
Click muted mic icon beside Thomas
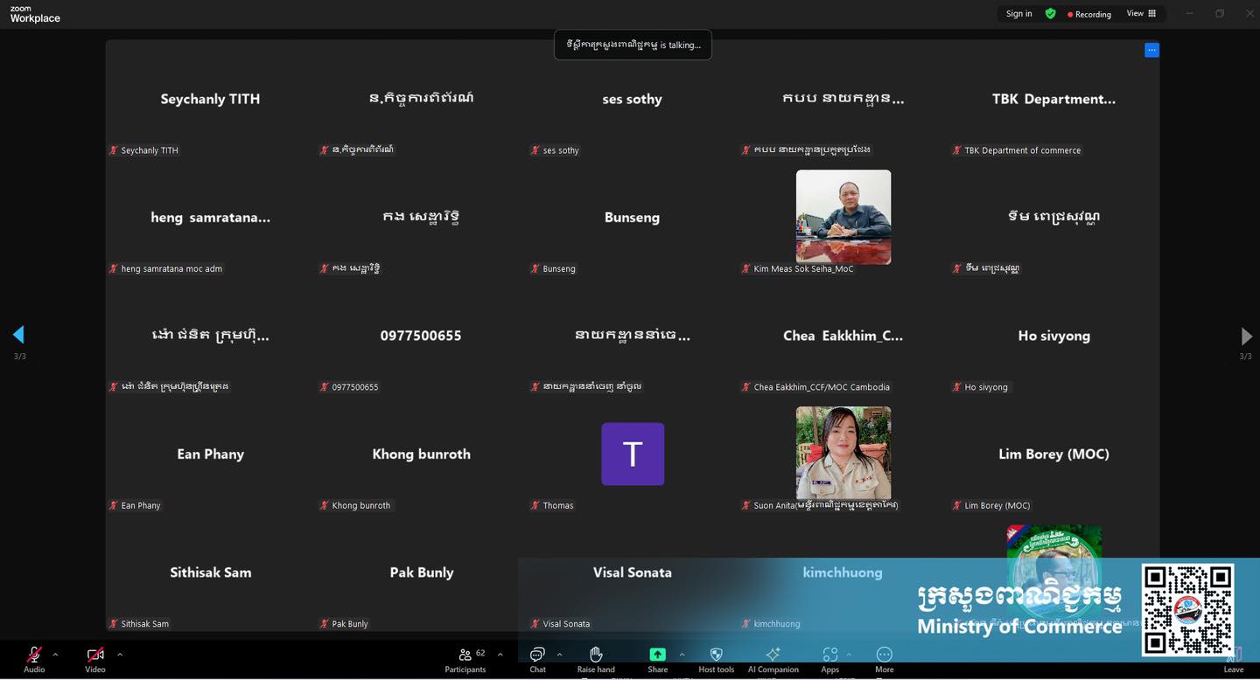(535, 505)
